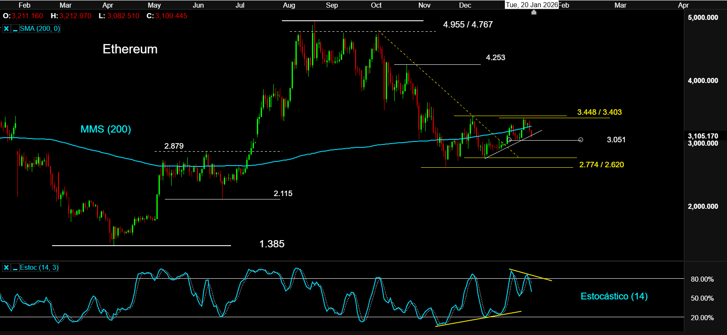Select left circle handle of 3.051 line

(x=509, y=140)
